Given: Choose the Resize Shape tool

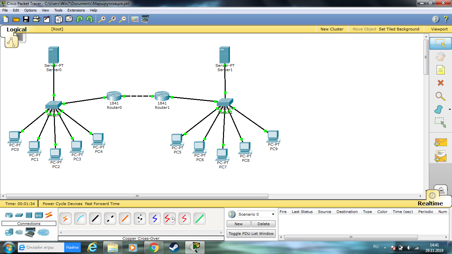Looking at the screenshot, I should pos(440,123).
